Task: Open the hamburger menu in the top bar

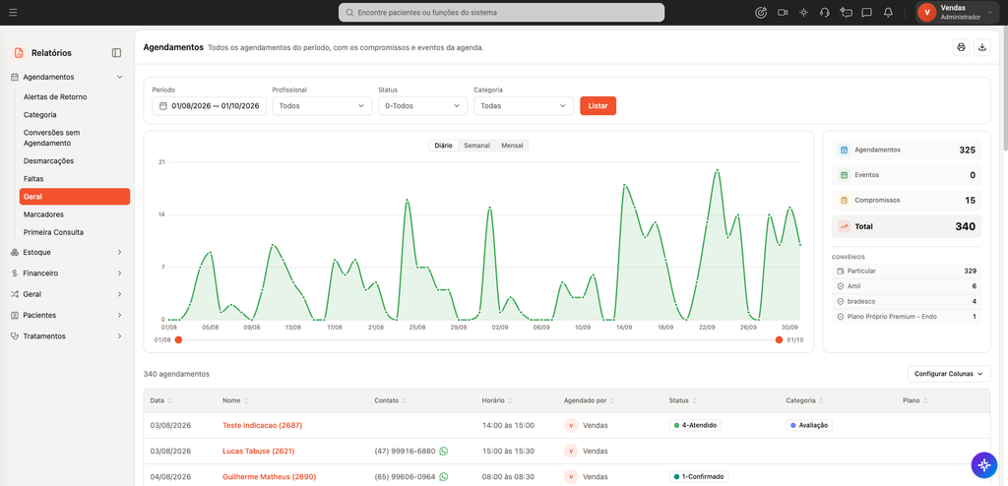Action: coord(14,12)
